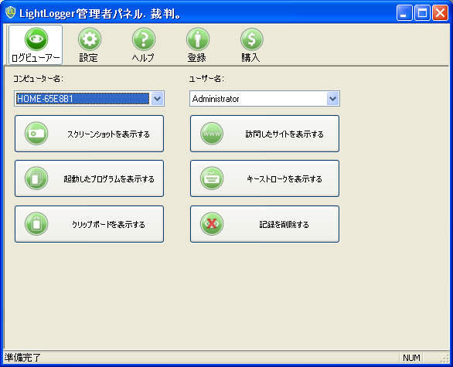Screen dimensions: 453x367
Task: Click 訪問したサイトを表示する button
Action: 264,134
